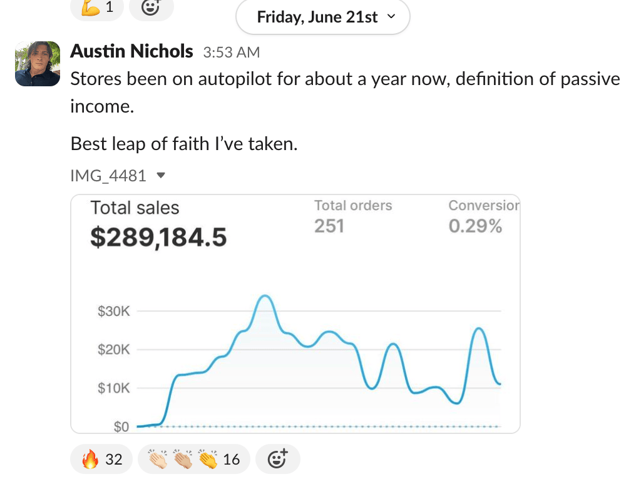Click the $30K axis label on chart
636x484 pixels.
(113, 311)
